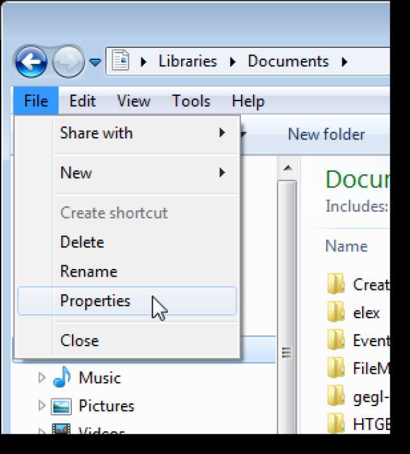Screen dimensions: 410x454
Task: Expand the Pictures library tree node
Action: click(42, 405)
